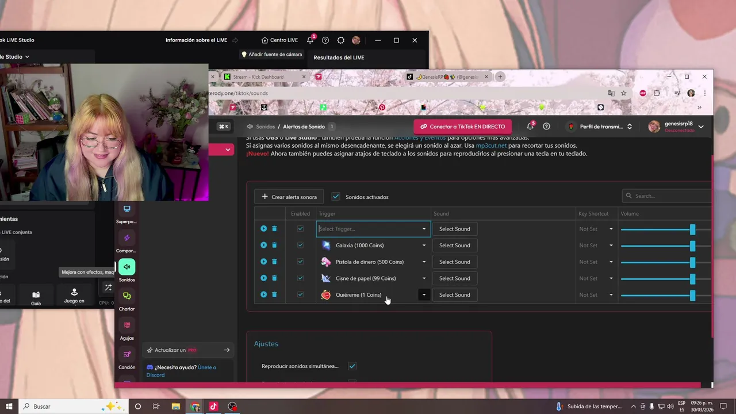This screenshot has width=736, height=414.
Task: Open the Canción music sidebar icon
Action: (x=127, y=354)
